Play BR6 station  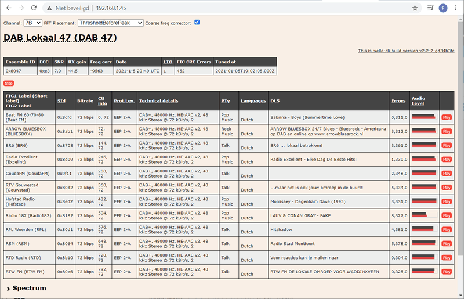pos(447,146)
